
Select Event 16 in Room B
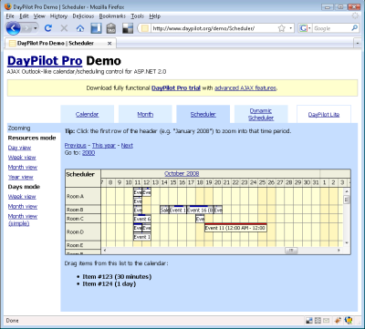coord(200,210)
